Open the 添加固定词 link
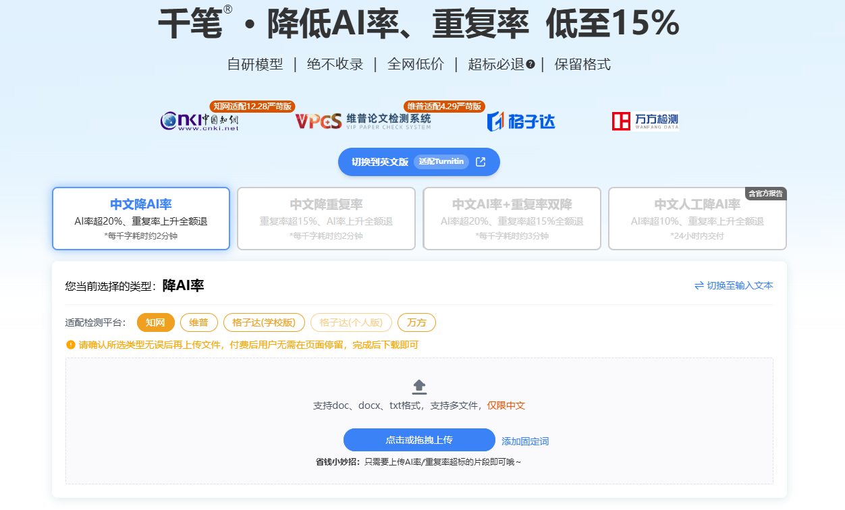The width and height of the screenshot is (845, 510). pos(525,441)
